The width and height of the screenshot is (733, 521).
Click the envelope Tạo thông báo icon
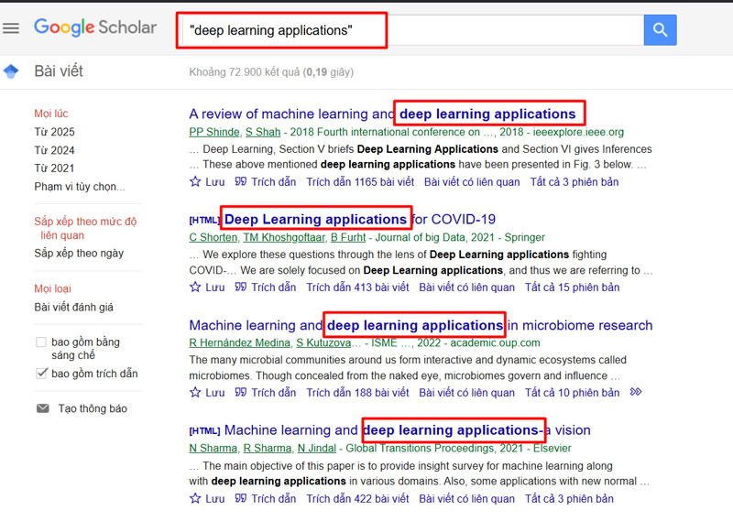click(x=42, y=408)
